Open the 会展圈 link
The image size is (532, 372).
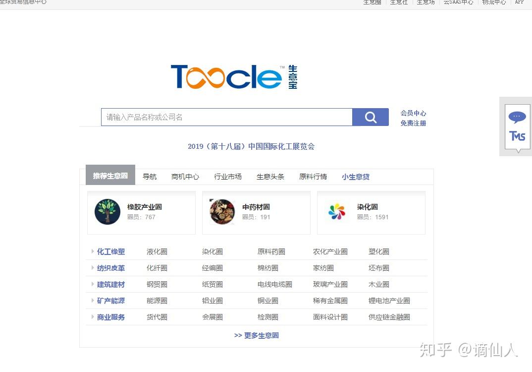(213, 317)
